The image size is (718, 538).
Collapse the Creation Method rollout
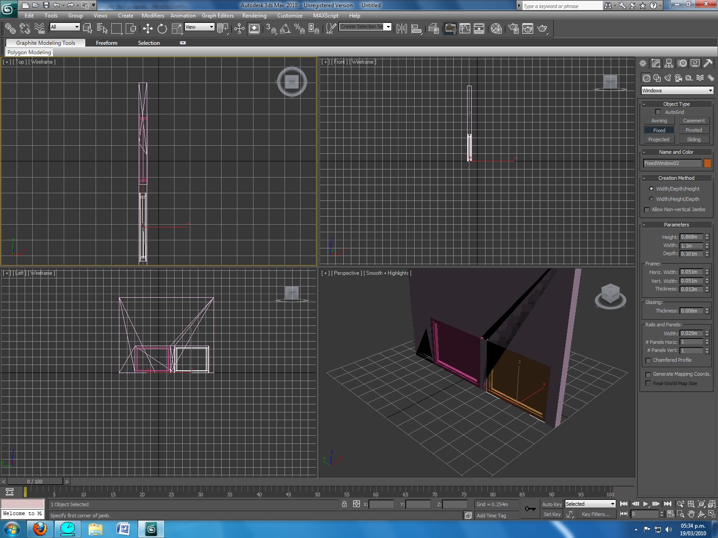[676, 178]
